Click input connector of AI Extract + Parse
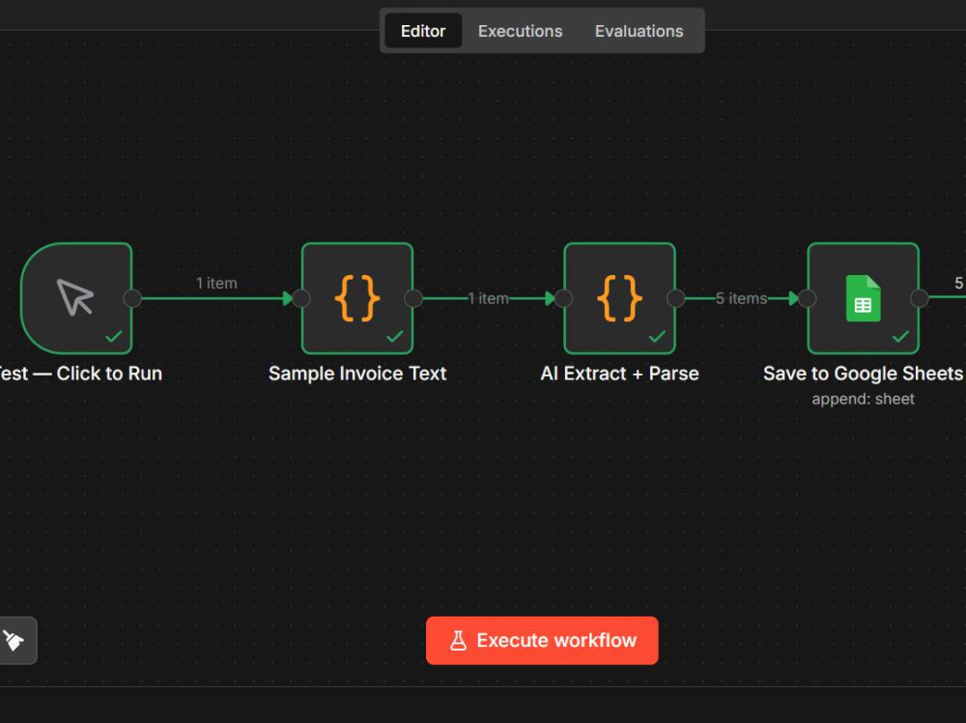The width and height of the screenshot is (966, 723). click(x=564, y=298)
